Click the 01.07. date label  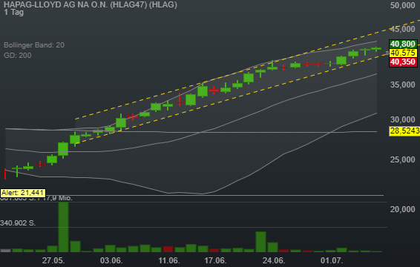(332, 260)
